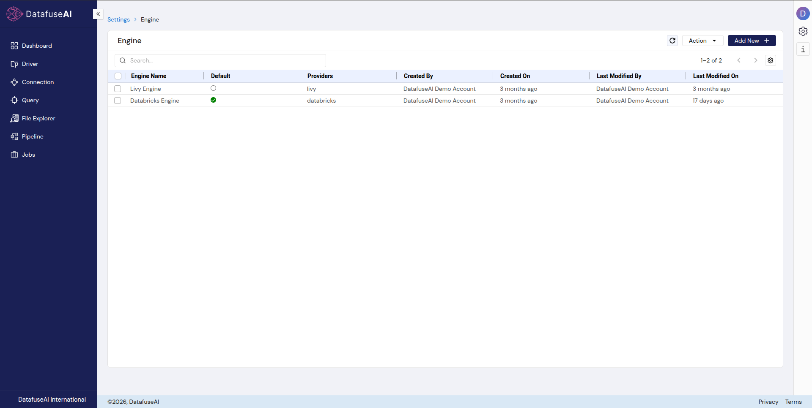
Task: Refresh the Engine list
Action: [672, 41]
